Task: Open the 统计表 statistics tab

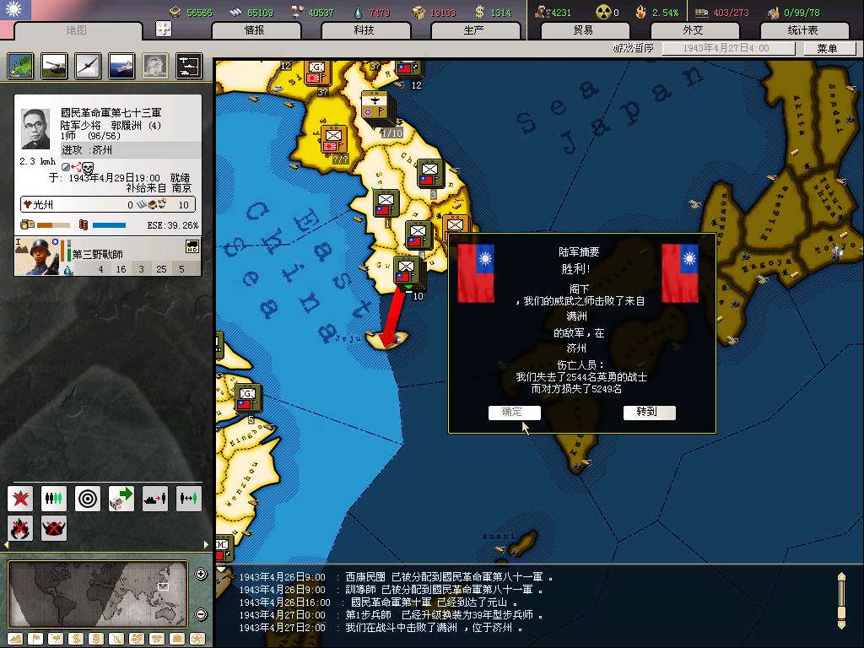Action: 803,30
